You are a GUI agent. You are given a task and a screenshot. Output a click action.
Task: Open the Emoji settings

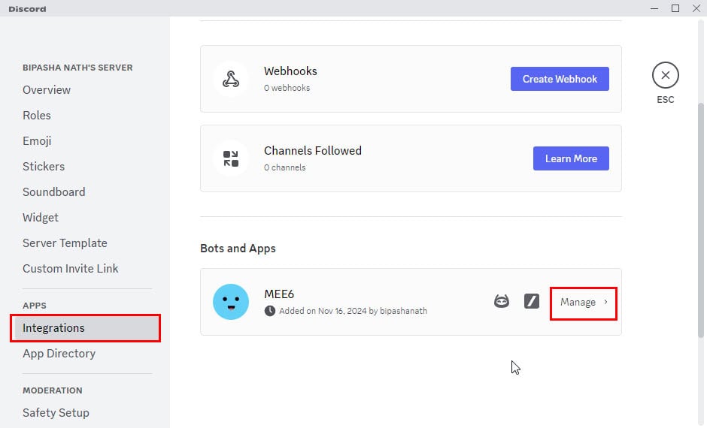coord(37,141)
